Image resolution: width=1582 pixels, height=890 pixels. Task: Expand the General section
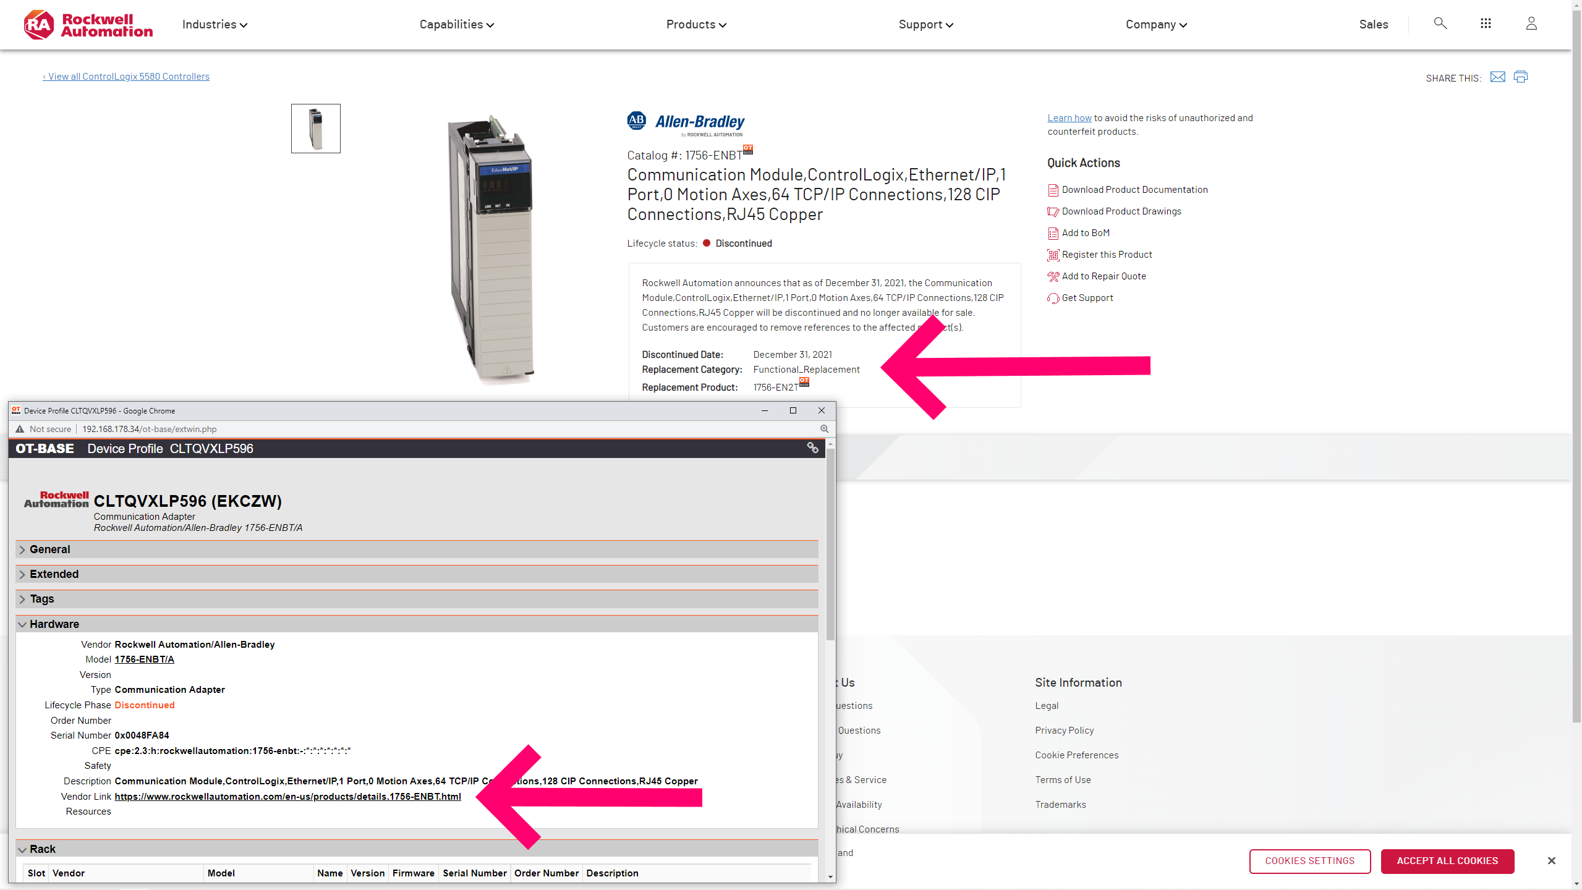417,549
